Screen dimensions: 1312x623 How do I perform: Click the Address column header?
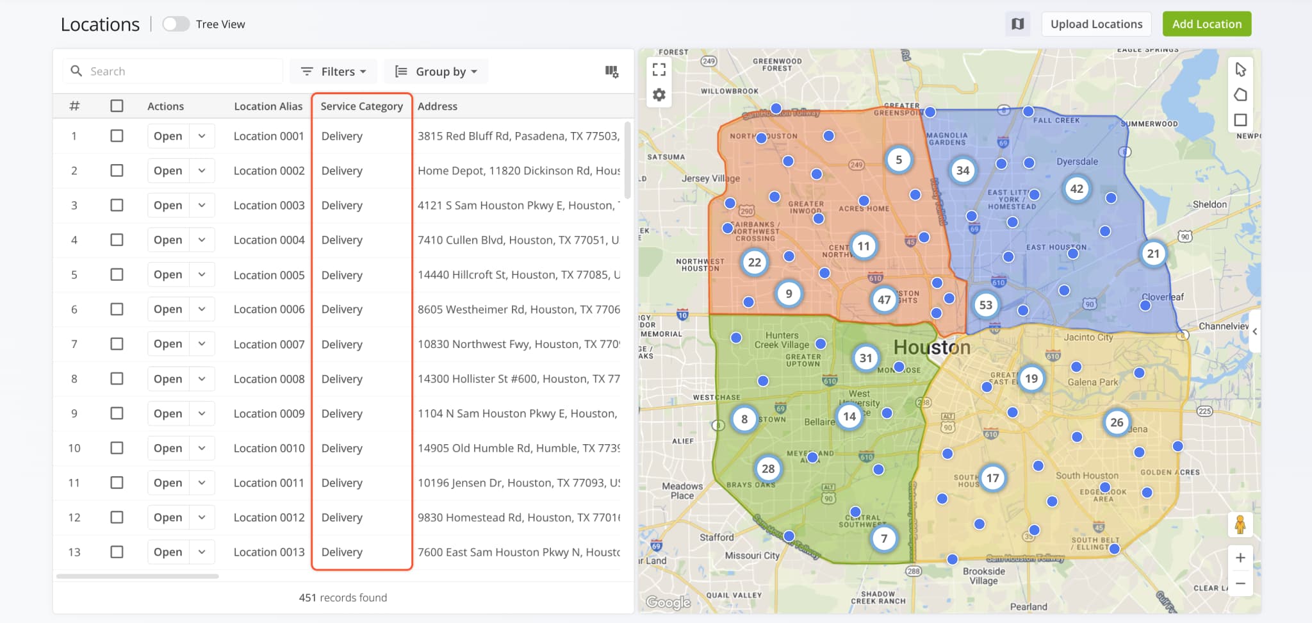click(438, 106)
